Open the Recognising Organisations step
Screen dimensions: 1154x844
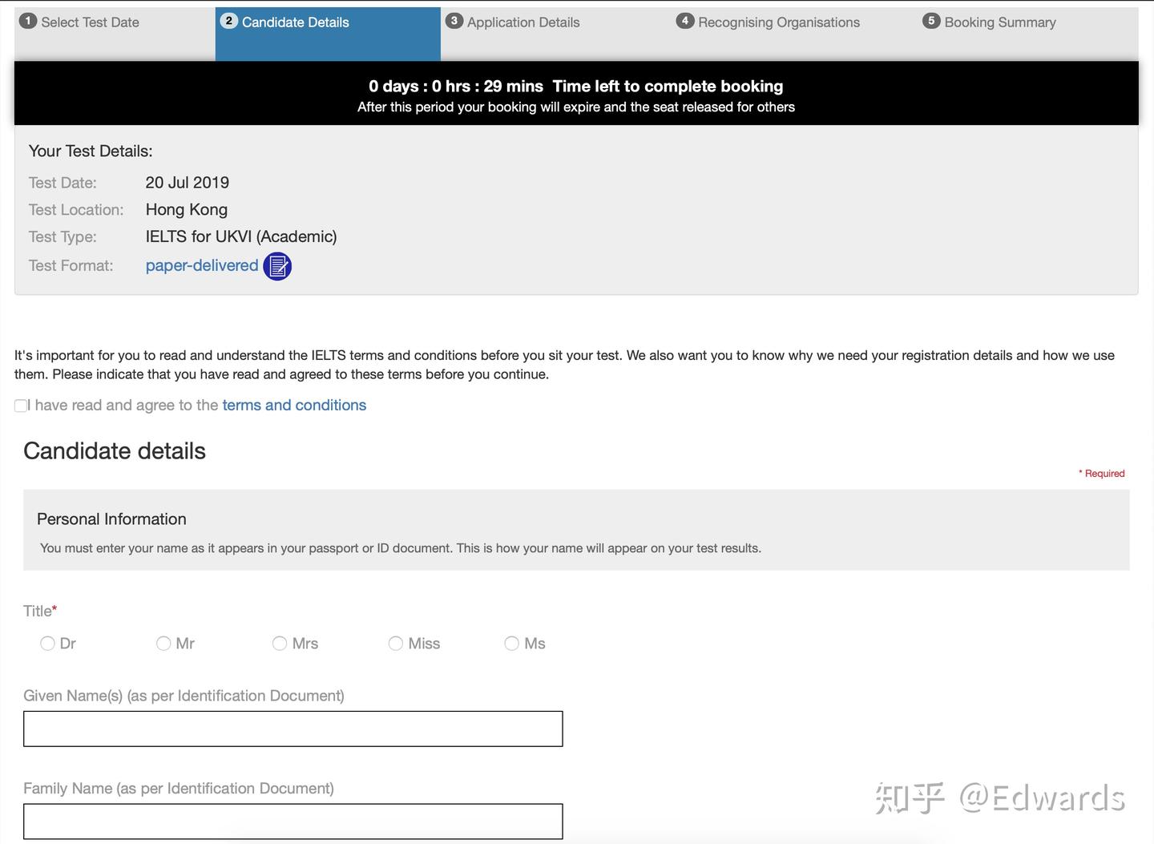pos(779,22)
